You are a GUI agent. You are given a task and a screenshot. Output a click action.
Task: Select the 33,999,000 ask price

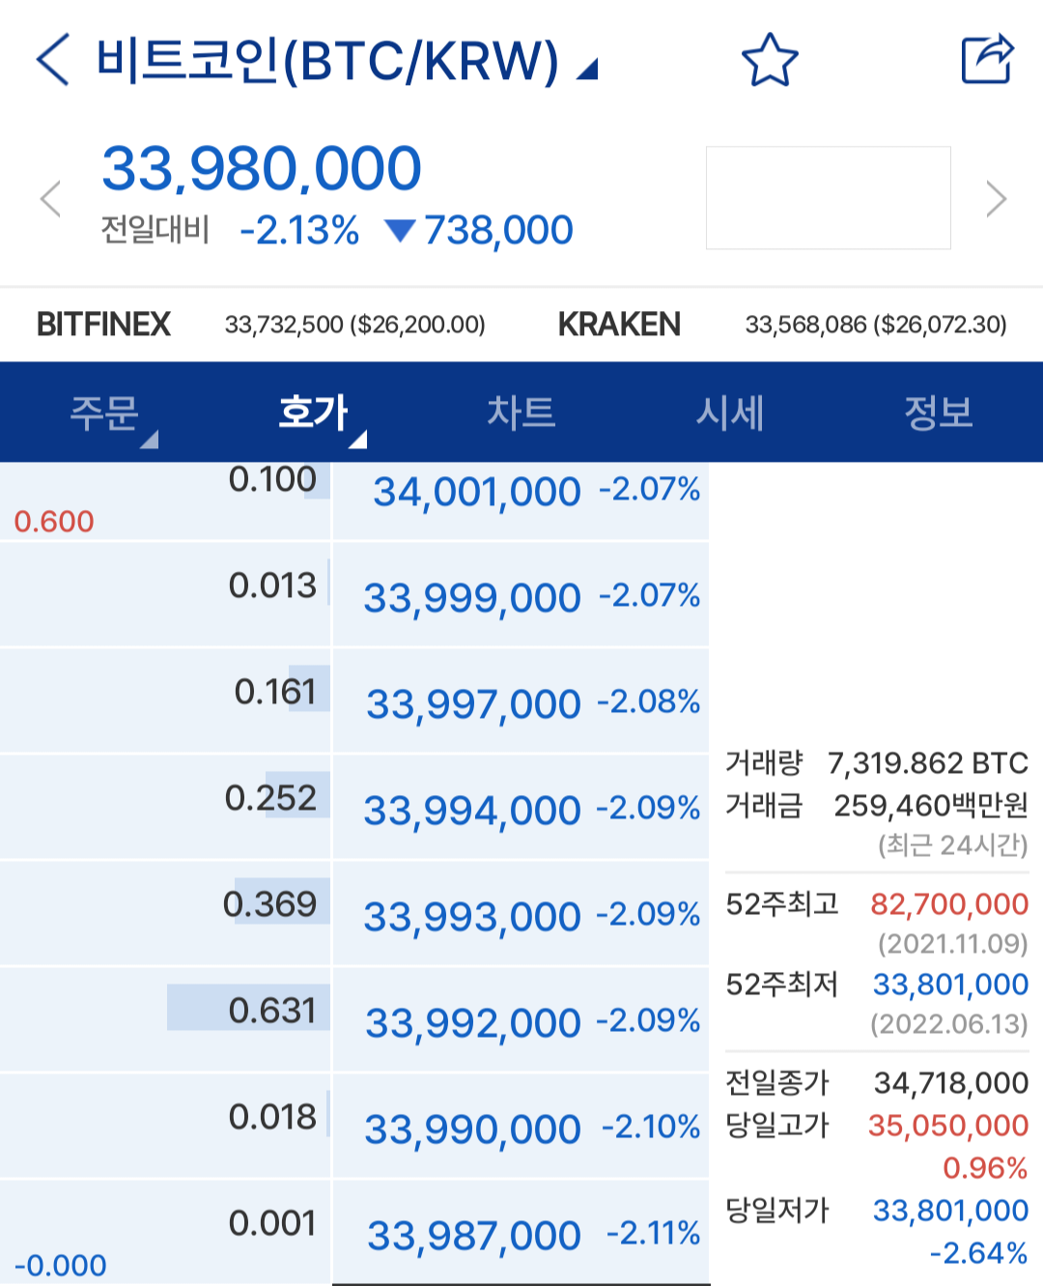[x=472, y=598]
